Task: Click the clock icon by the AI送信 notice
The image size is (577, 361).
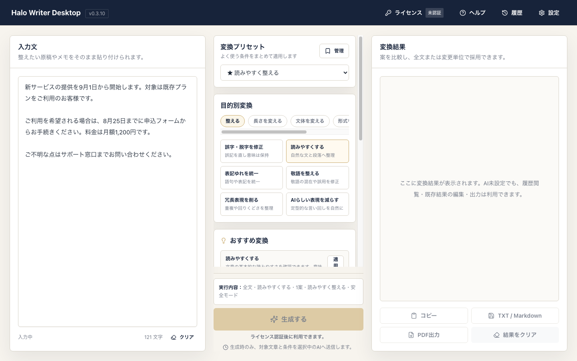Action: 226,347
